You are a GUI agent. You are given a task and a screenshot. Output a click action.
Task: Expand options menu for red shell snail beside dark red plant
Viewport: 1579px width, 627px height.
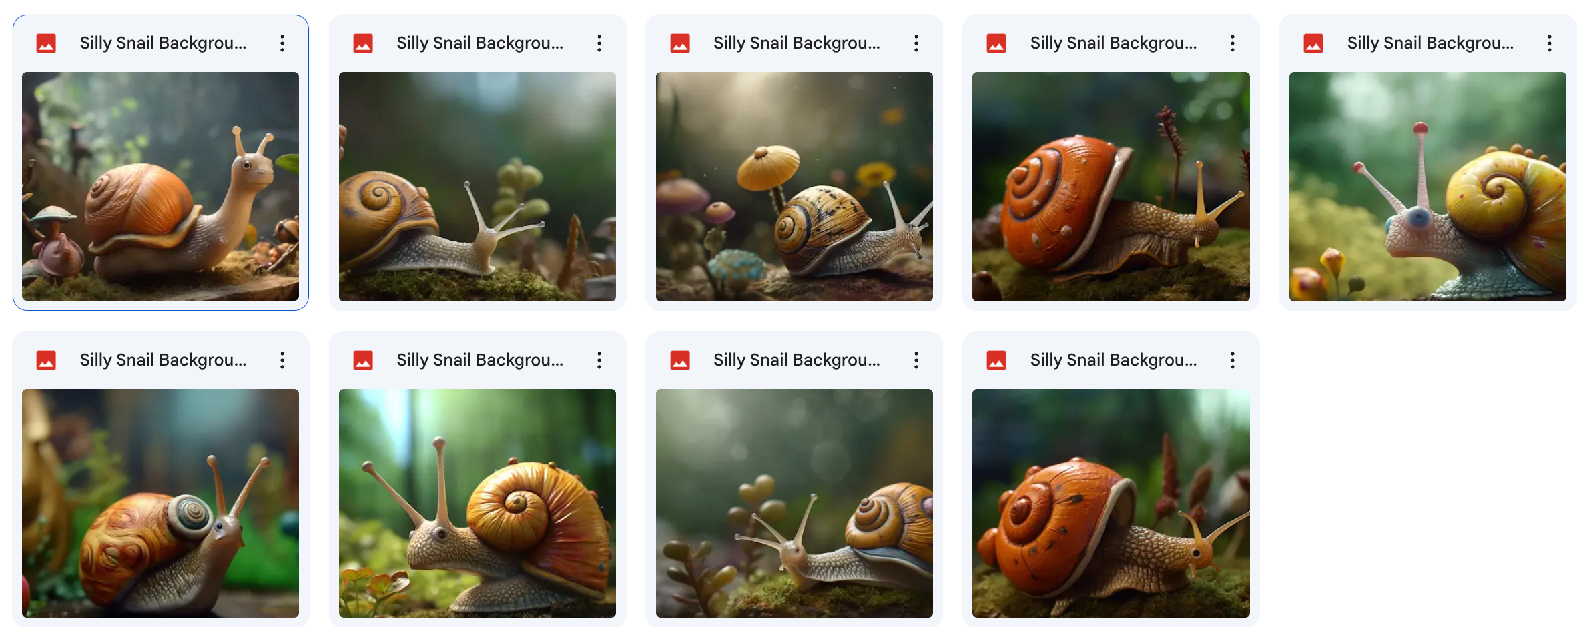[1232, 43]
